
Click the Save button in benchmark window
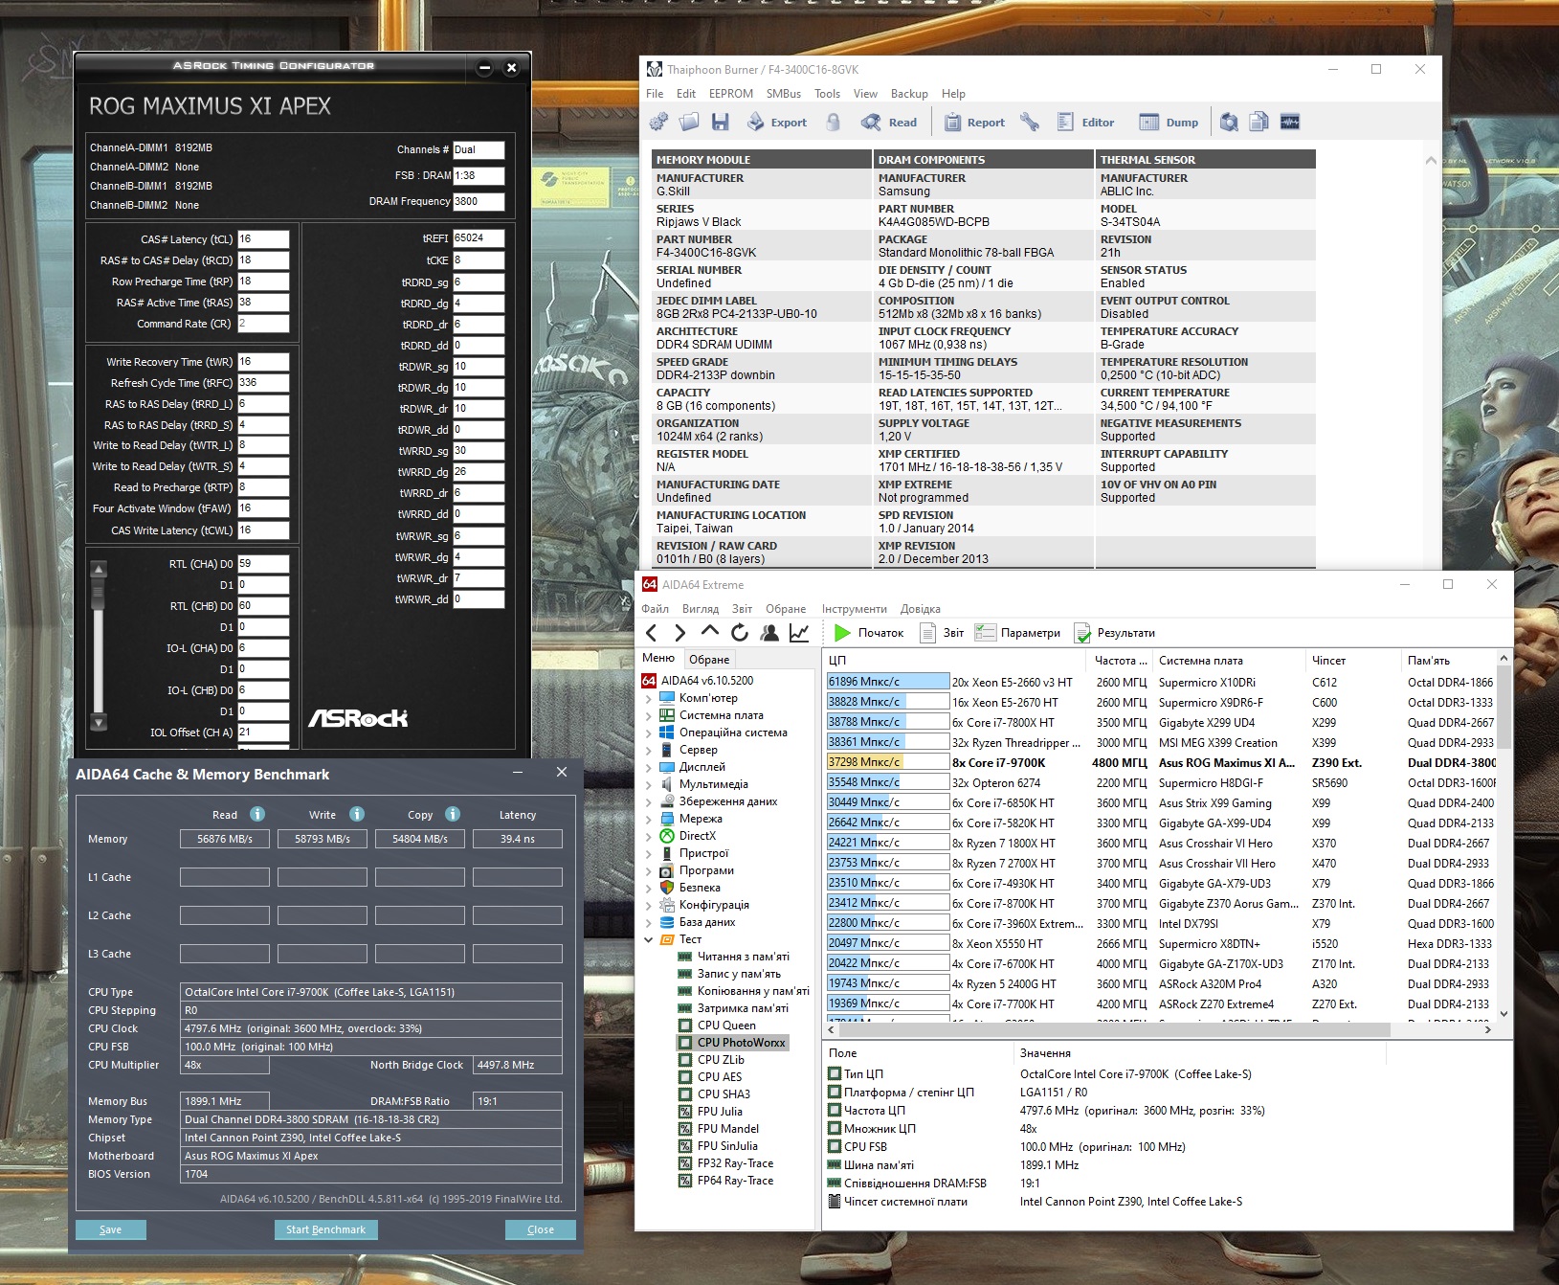click(110, 1229)
